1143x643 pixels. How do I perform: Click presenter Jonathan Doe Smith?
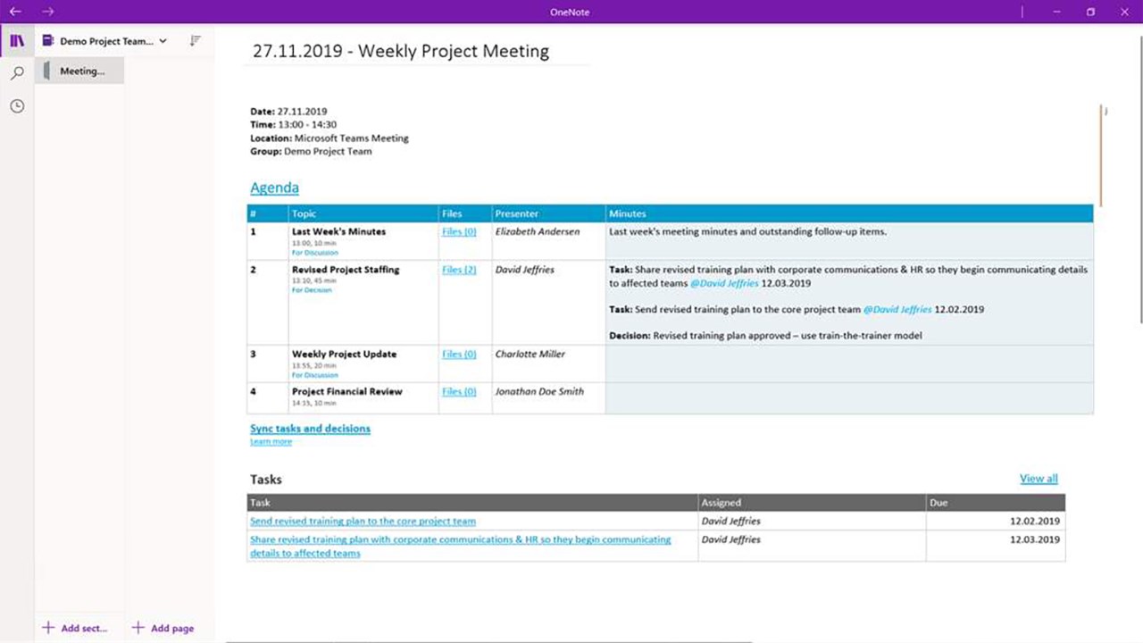[x=539, y=392]
